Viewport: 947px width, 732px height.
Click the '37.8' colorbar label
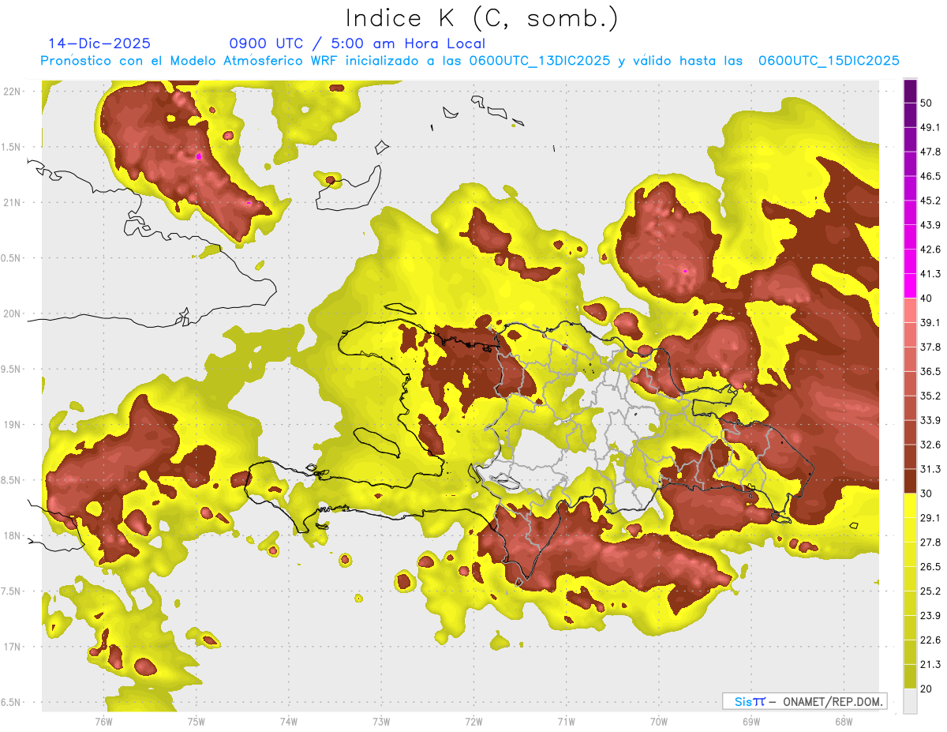coord(930,347)
